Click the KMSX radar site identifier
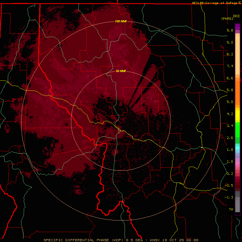 click(x=155, y=240)
